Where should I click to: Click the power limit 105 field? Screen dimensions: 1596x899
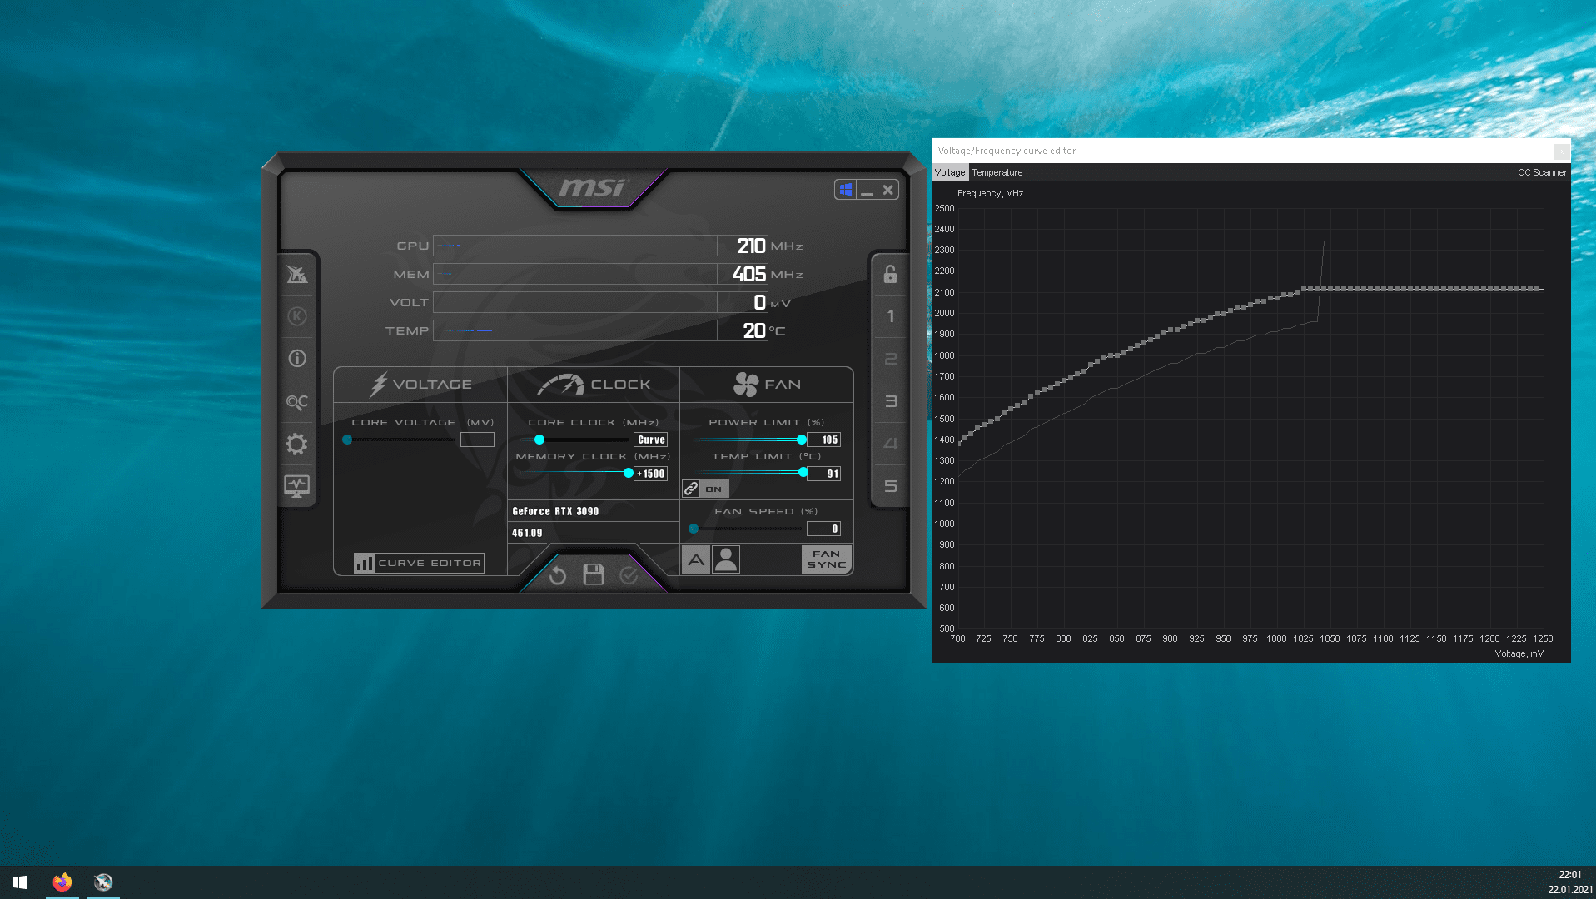[824, 440]
